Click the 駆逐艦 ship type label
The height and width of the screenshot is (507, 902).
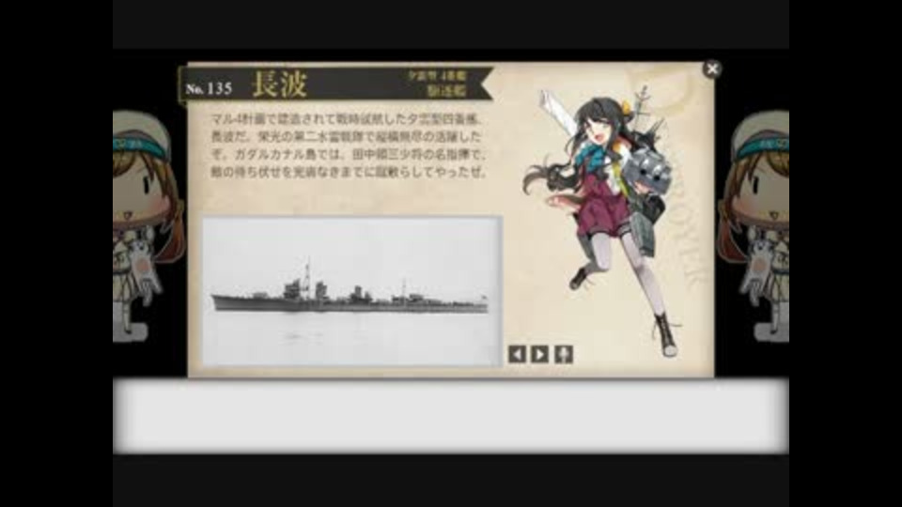point(447,91)
